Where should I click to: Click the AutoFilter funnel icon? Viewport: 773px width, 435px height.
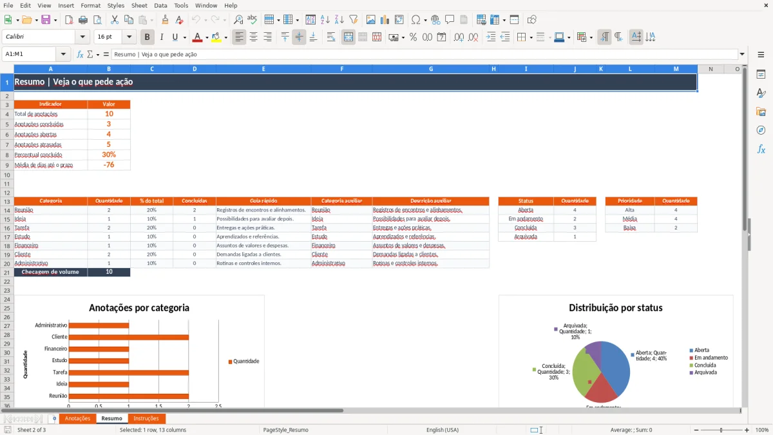click(353, 20)
